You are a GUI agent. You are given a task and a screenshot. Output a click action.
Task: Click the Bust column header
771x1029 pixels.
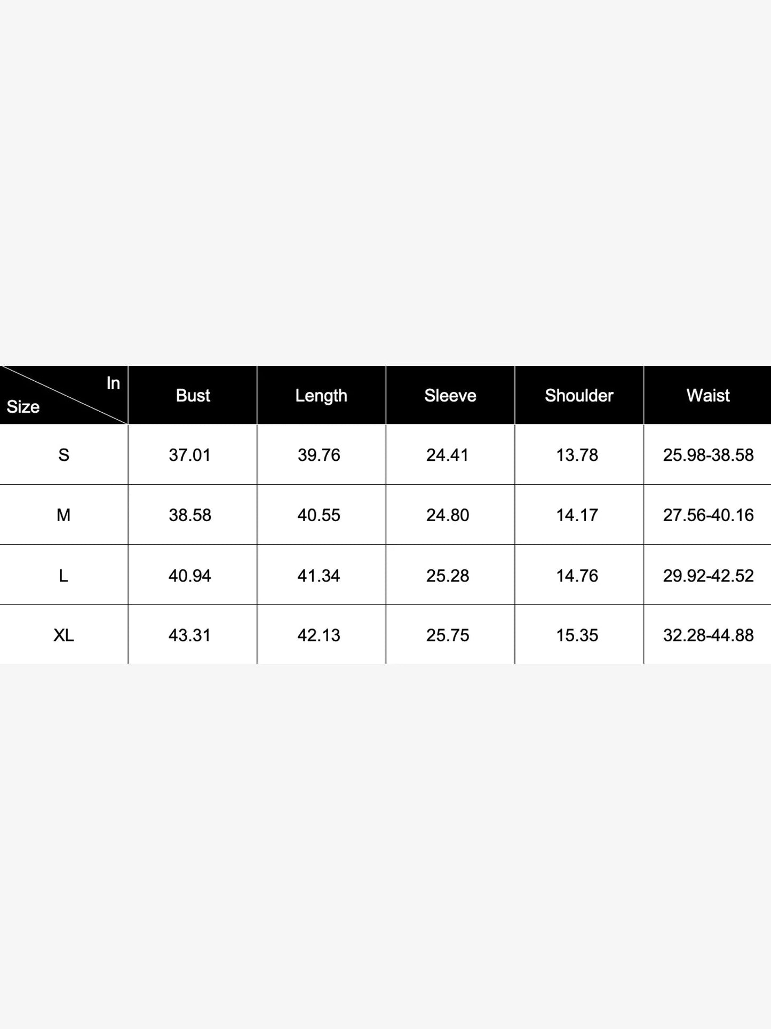(x=193, y=395)
